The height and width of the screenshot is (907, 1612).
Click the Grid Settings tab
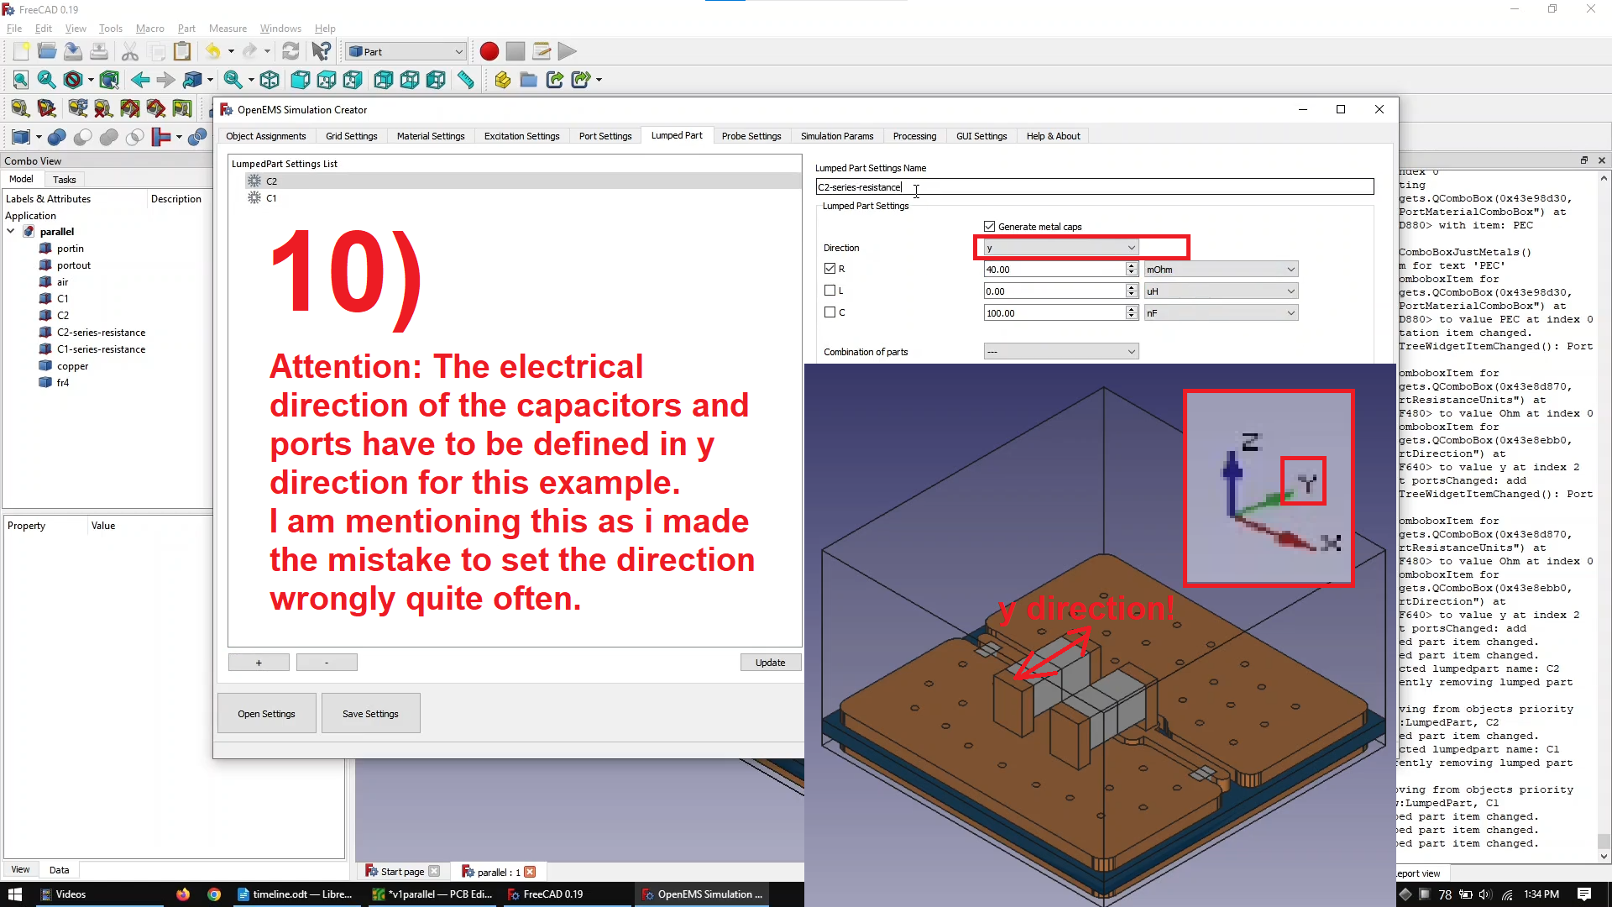(351, 135)
